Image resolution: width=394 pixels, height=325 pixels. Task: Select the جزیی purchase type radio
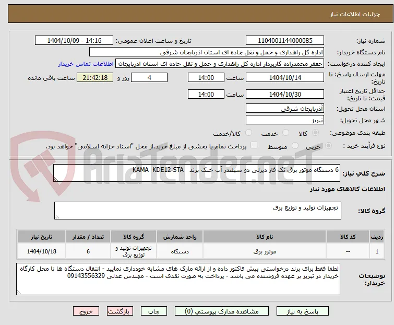(x=328, y=146)
